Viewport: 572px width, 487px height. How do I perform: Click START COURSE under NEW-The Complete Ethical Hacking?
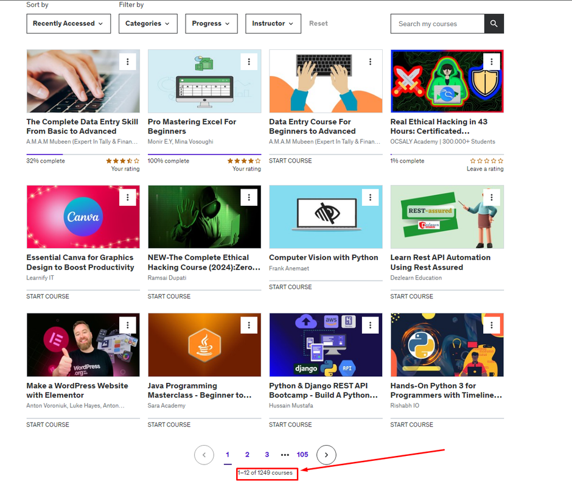click(169, 296)
